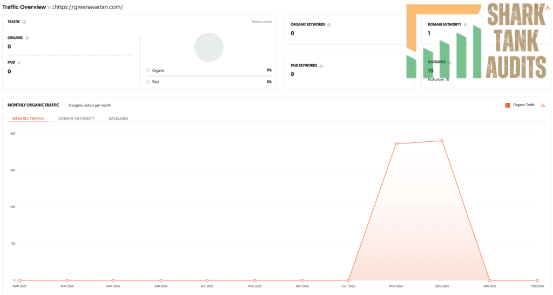Image resolution: width=553 pixels, height=295 pixels.
Task: Click the info icon beside ORGANIC label
Action: coord(28,38)
